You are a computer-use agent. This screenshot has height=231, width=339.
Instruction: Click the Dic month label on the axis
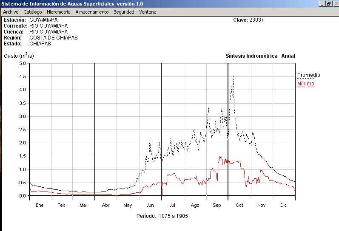(284, 205)
